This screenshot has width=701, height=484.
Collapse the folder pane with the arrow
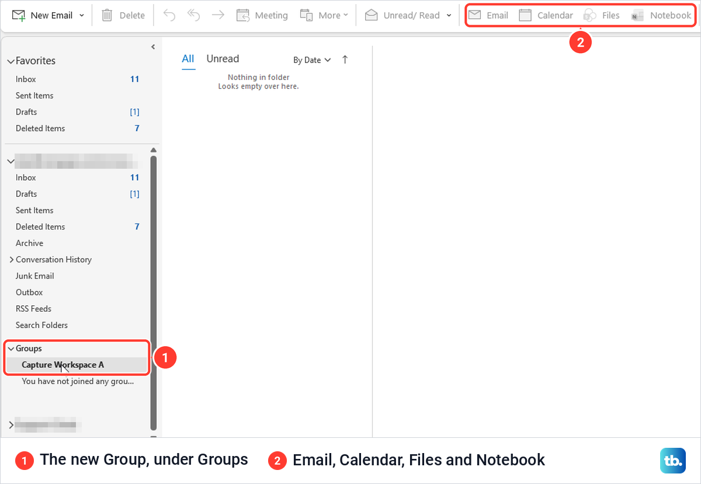152,47
